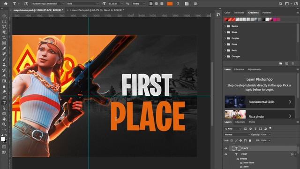Viewport: 300px width, 169px height.
Task: Expand the Reds gradient folder
Action: (x=225, y=50)
